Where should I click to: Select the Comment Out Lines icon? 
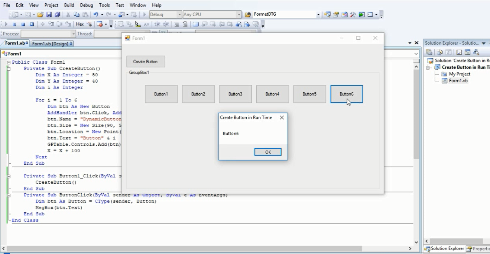176,24
